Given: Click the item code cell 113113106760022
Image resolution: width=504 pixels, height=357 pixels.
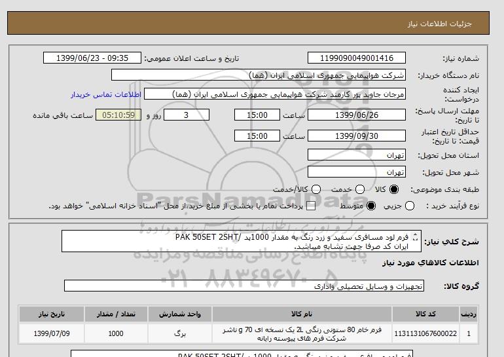Looking at the screenshot, I should [425, 334].
